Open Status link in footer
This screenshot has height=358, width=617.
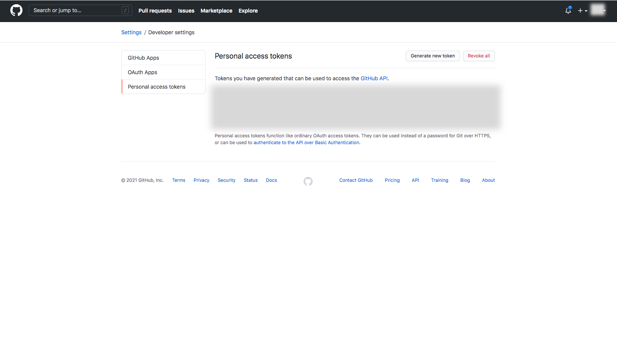(x=251, y=180)
